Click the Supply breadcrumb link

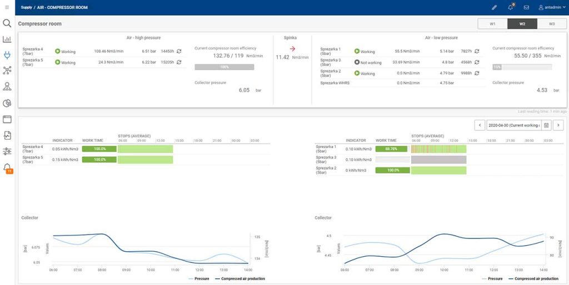point(27,7)
